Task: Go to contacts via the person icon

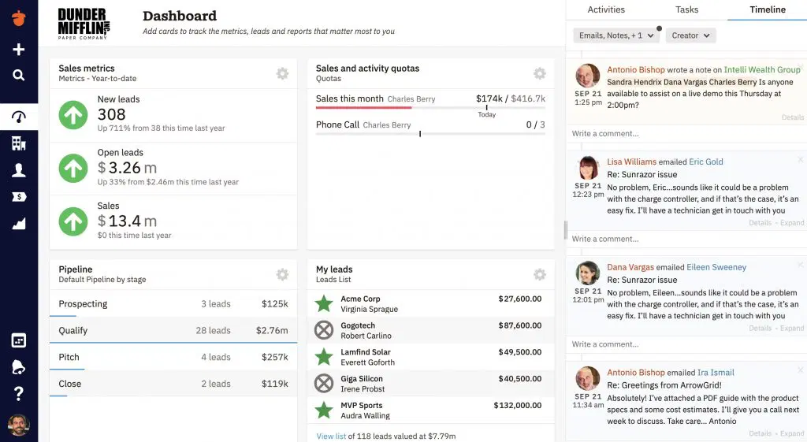Action: pyautogui.click(x=19, y=170)
